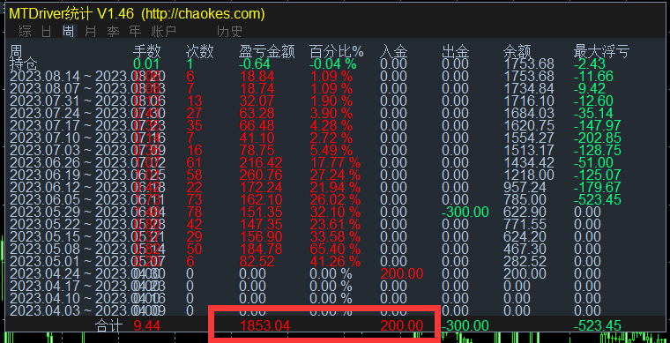Viewport: 670px width, 343px height.
Task: Select the week row starting 2023.06.26
Action: click(335, 163)
